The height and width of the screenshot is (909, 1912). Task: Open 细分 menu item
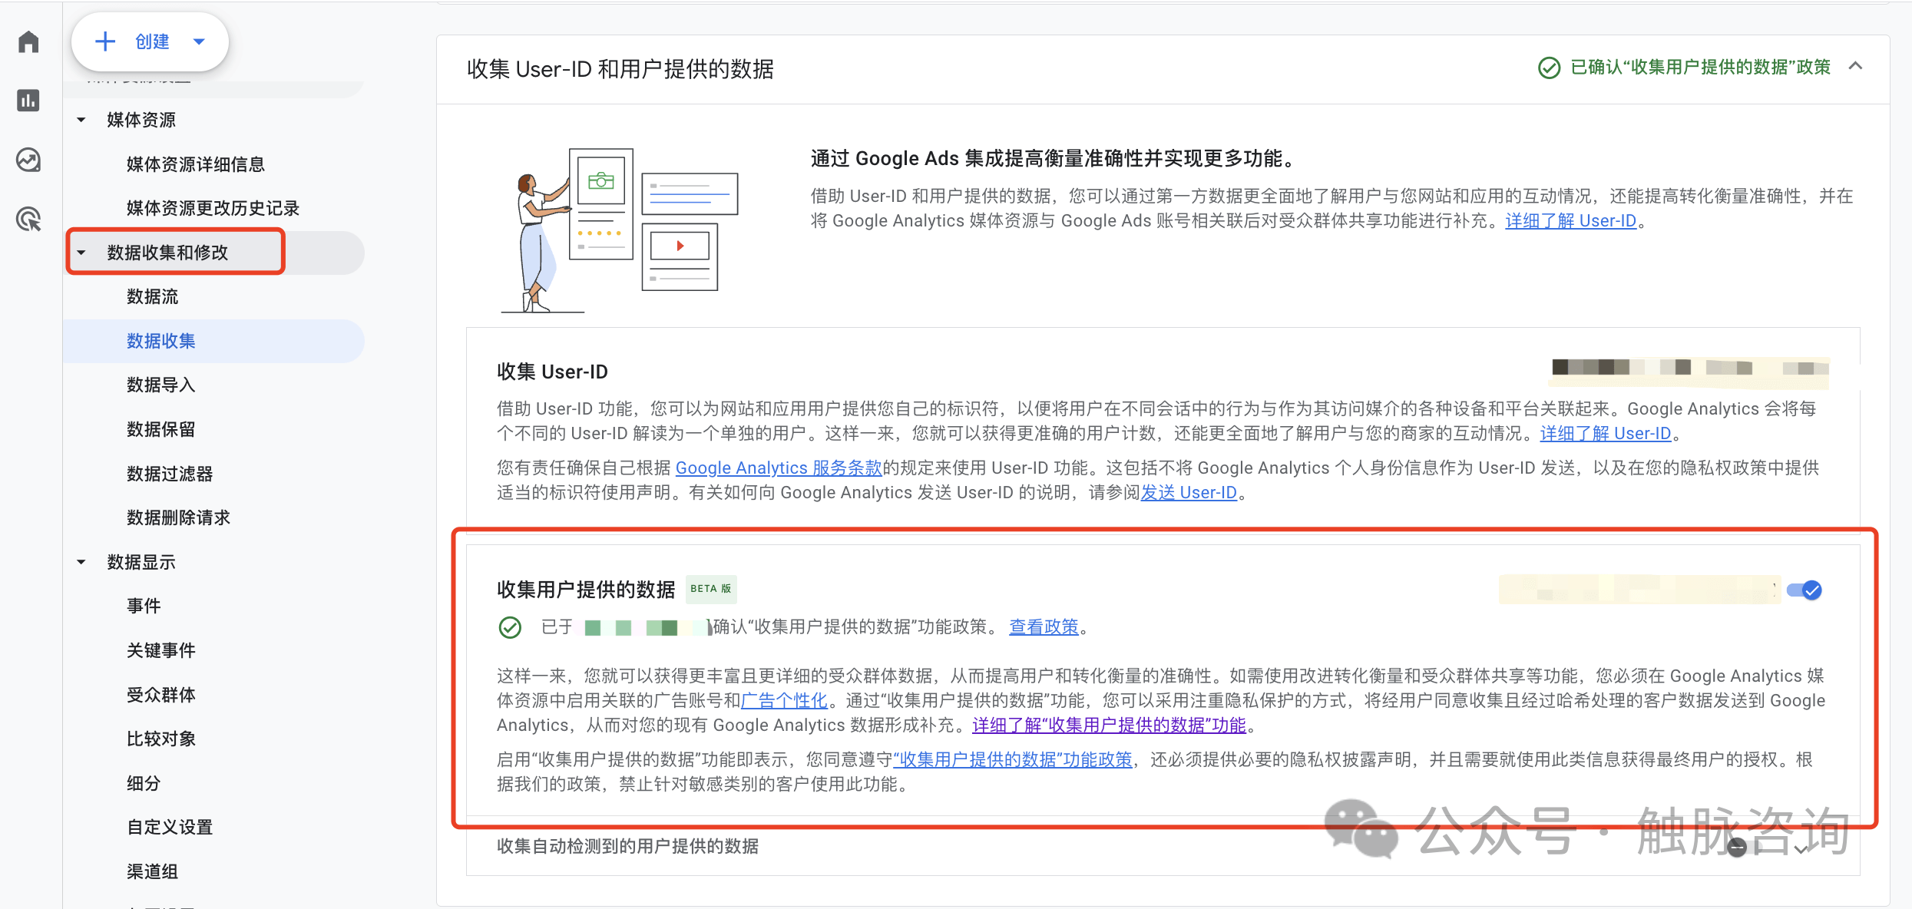(x=144, y=783)
